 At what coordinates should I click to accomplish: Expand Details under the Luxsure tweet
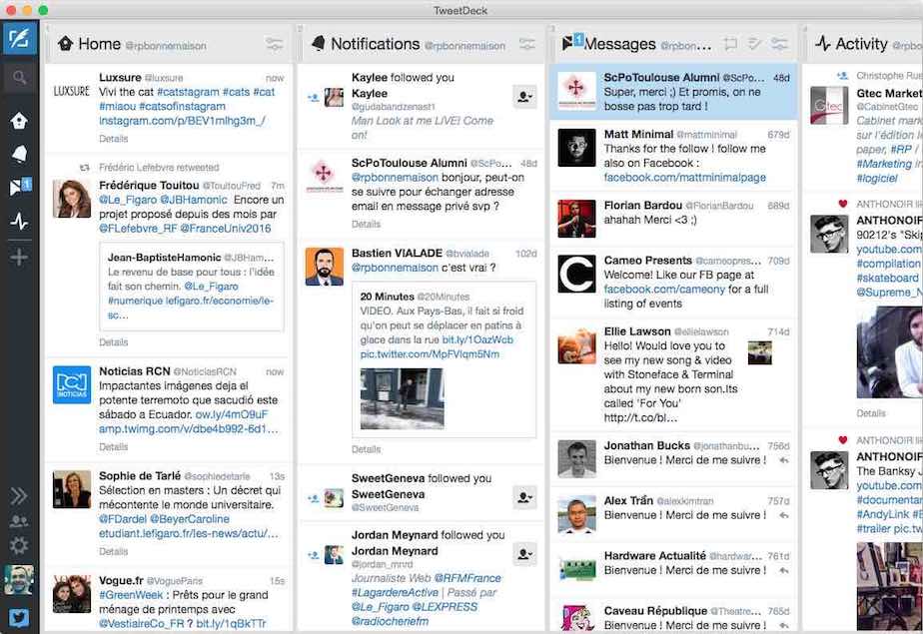114,139
